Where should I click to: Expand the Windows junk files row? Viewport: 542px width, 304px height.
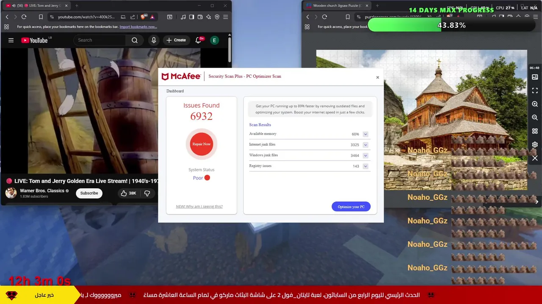pyautogui.click(x=365, y=155)
